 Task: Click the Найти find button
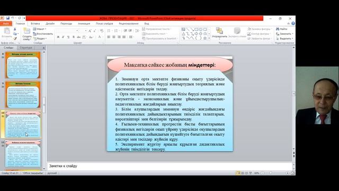point(281,29)
